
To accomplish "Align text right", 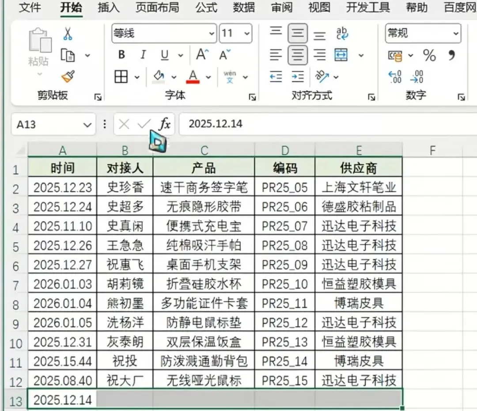I will click(319, 55).
